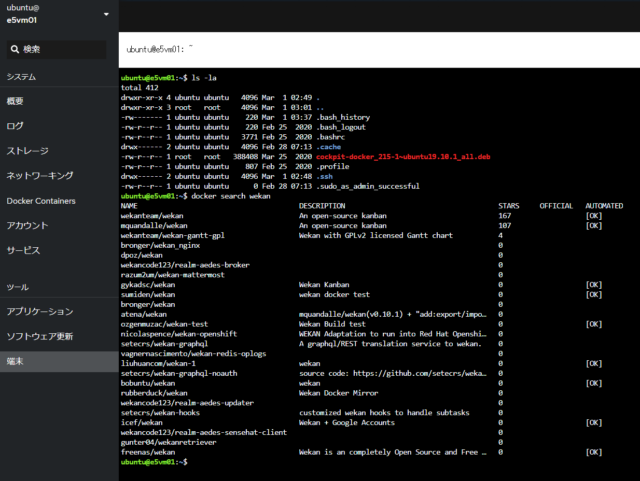This screenshot has width=640, height=481.
Task: Click the setecrs/wekan-graphql entry
Action: tap(164, 344)
